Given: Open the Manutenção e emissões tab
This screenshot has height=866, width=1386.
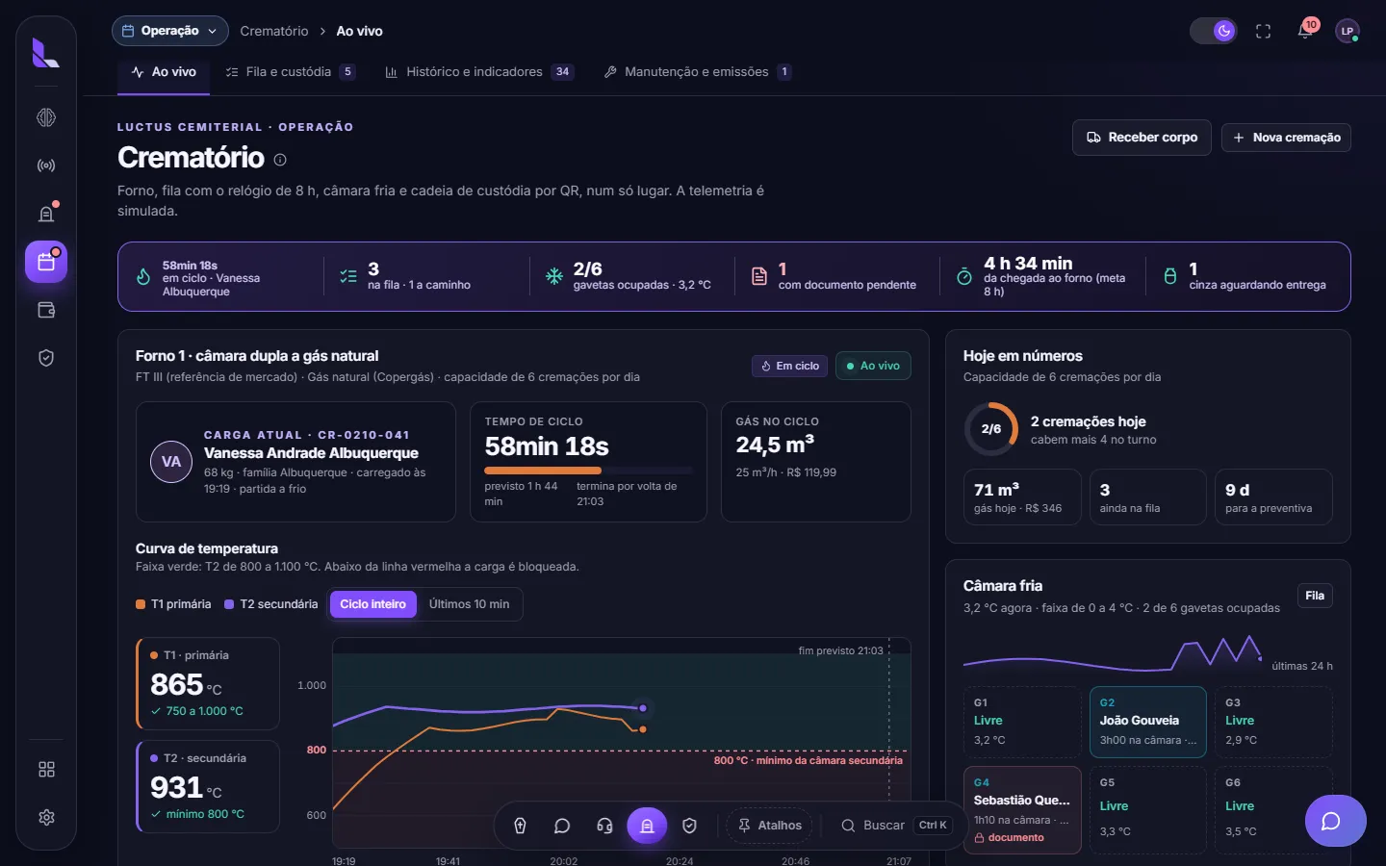Looking at the screenshot, I should tap(698, 72).
